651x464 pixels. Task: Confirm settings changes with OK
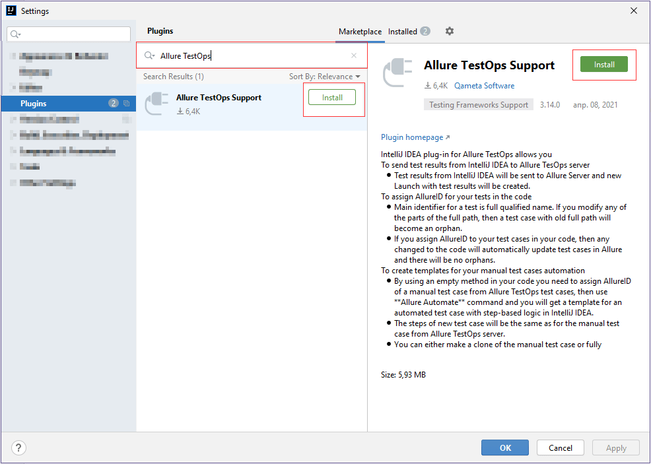pos(504,447)
